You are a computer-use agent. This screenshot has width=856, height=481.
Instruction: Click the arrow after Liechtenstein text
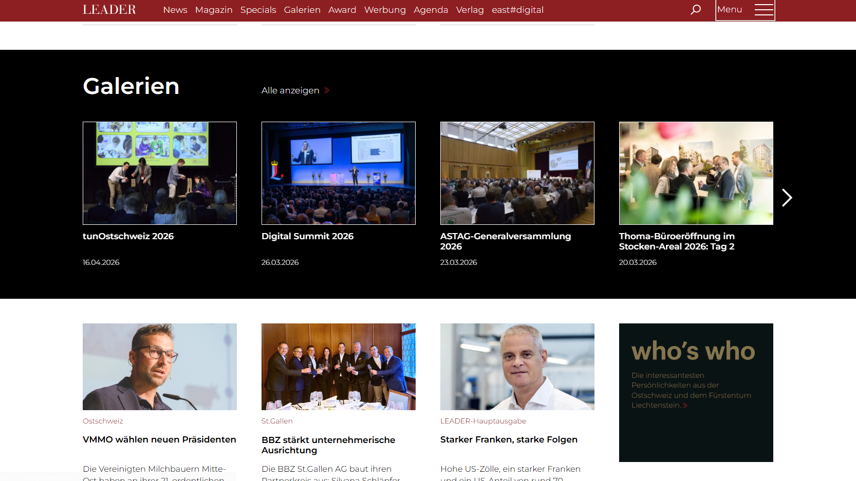click(685, 406)
